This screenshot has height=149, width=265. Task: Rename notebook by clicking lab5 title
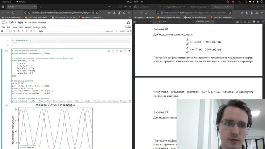point(20,22)
